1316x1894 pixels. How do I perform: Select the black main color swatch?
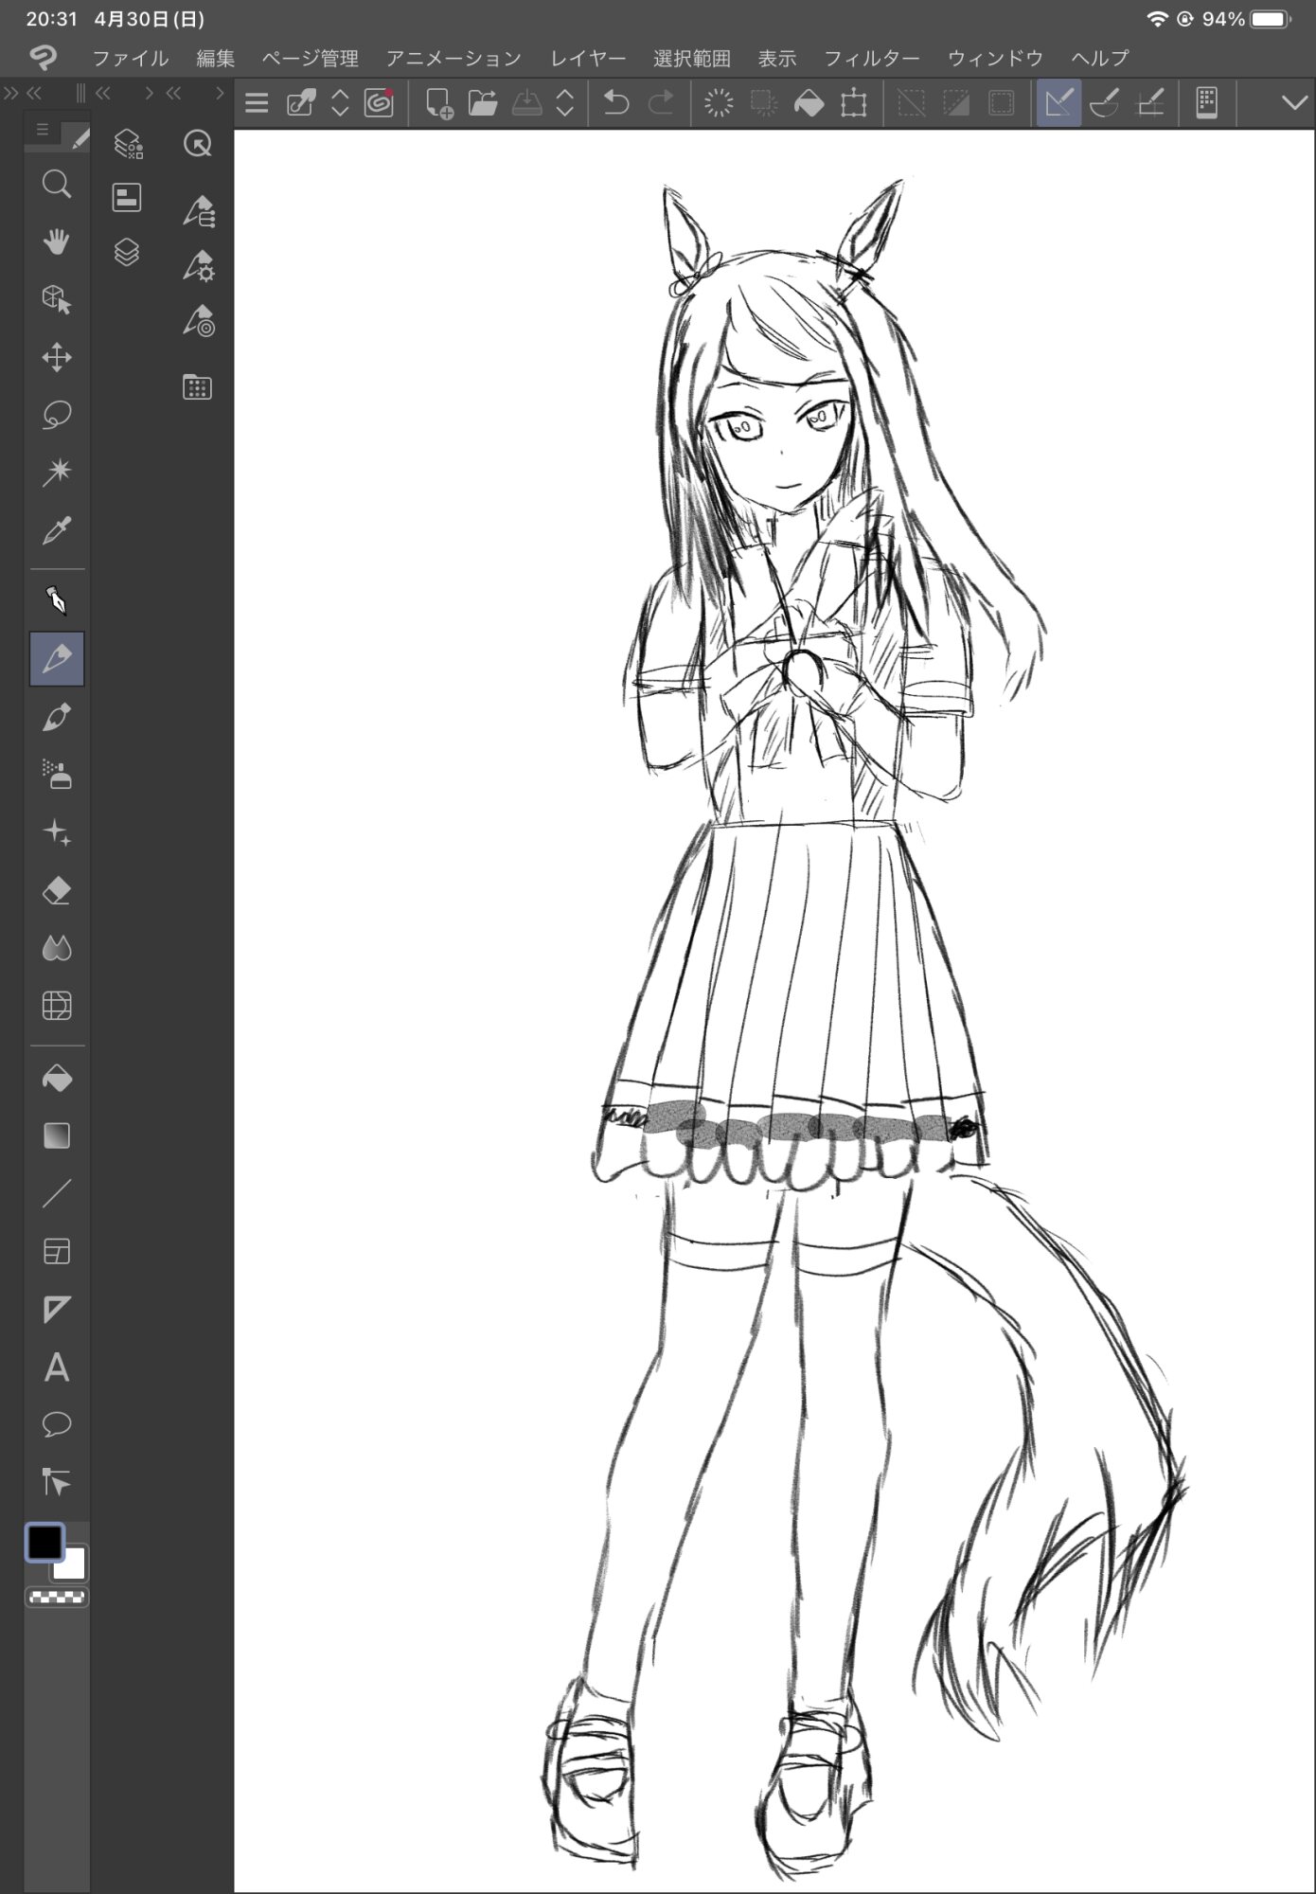click(44, 1542)
